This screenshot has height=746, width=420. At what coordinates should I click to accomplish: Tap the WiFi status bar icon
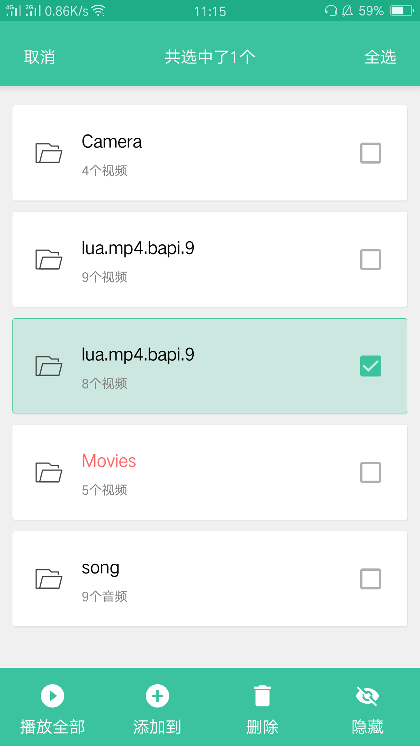pyautogui.click(x=100, y=11)
